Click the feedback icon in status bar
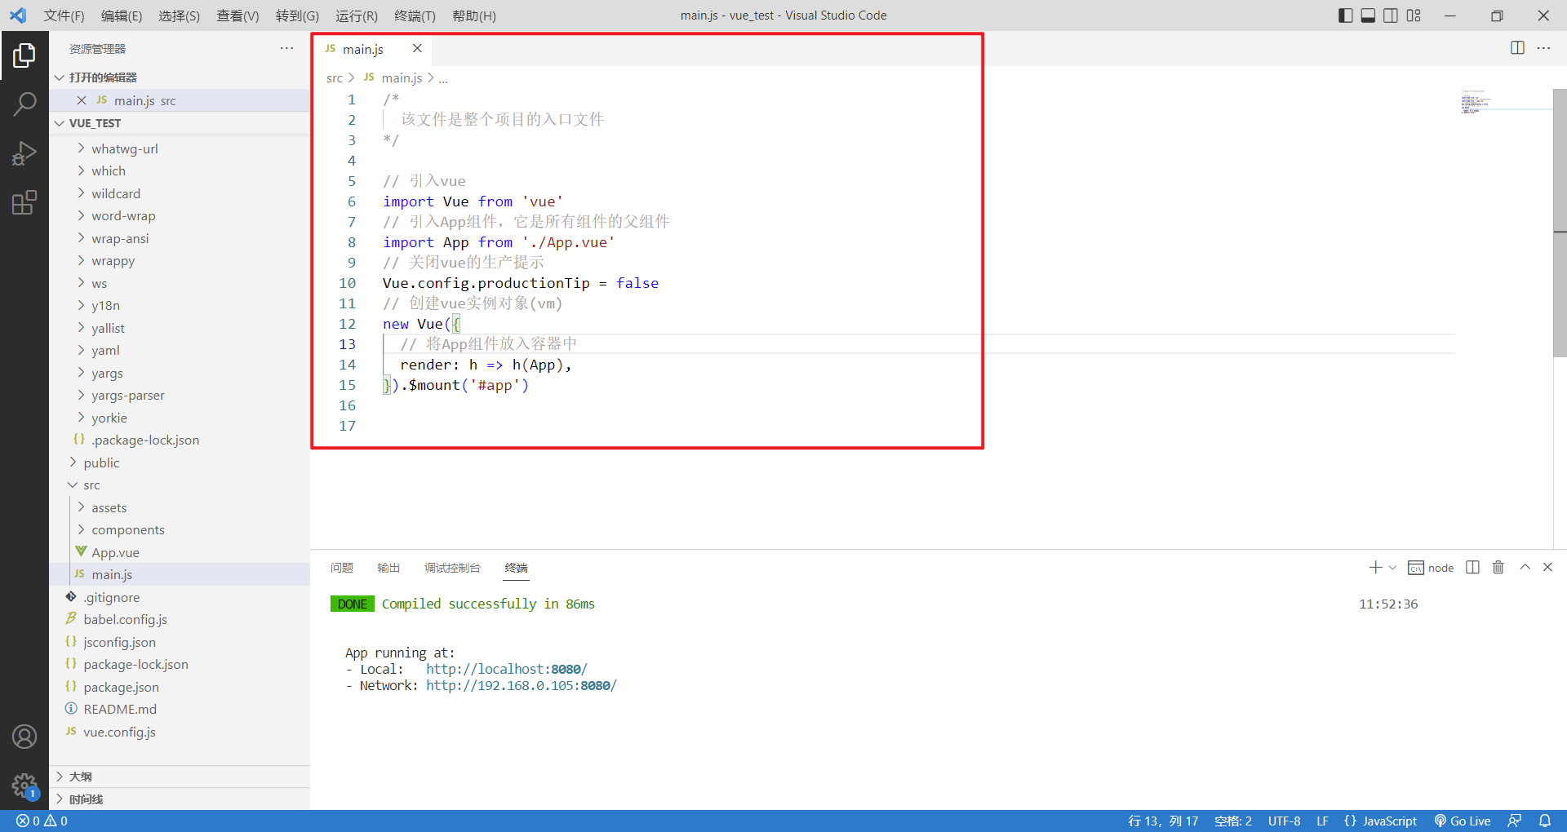The height and width of the screenshot is (832, 1567). click(x=1514, y=821)
